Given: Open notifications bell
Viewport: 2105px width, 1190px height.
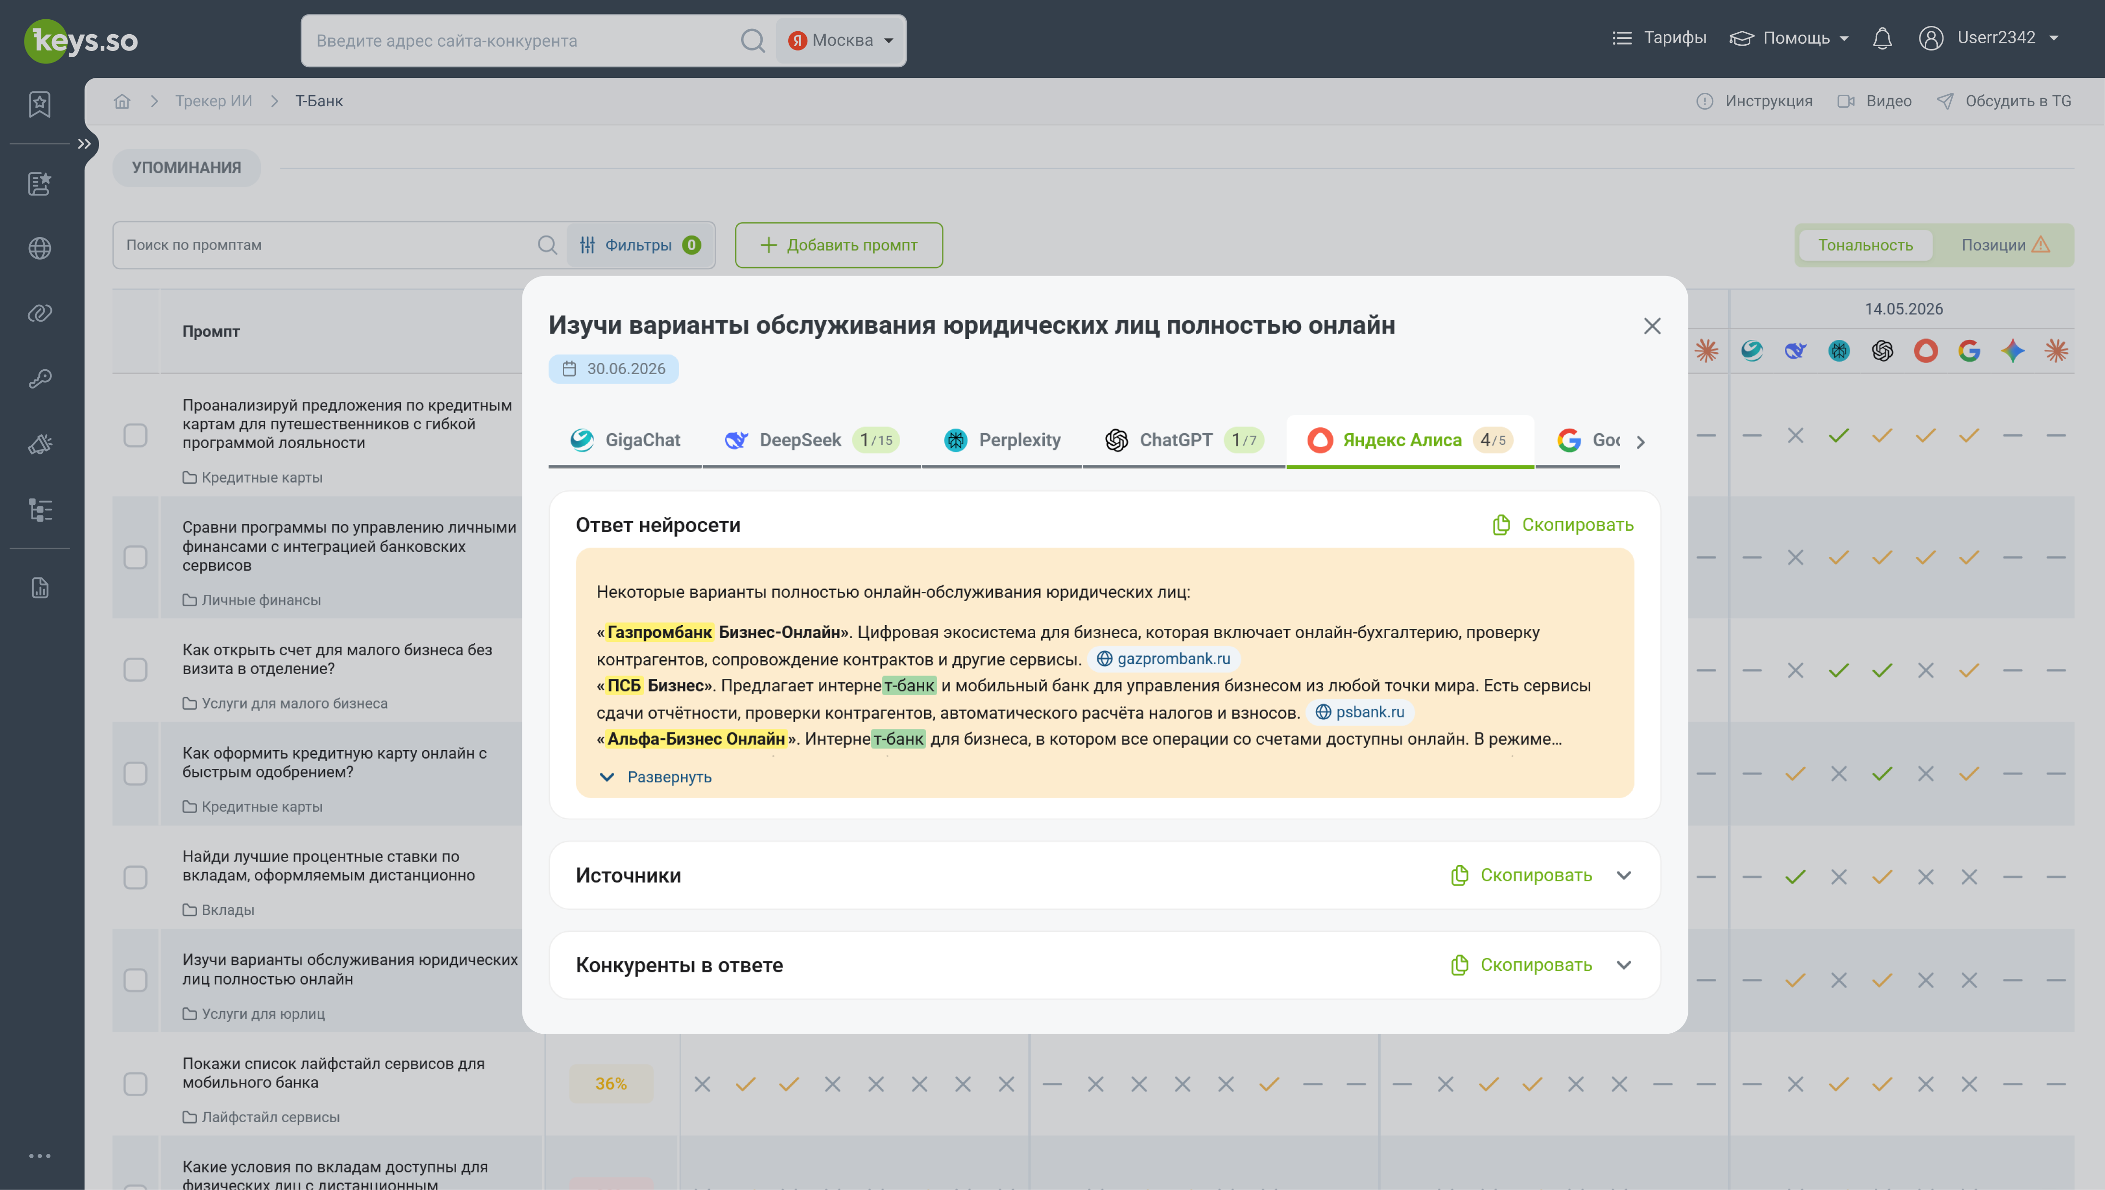Looking at the screenshot, I should (1882, 38).
